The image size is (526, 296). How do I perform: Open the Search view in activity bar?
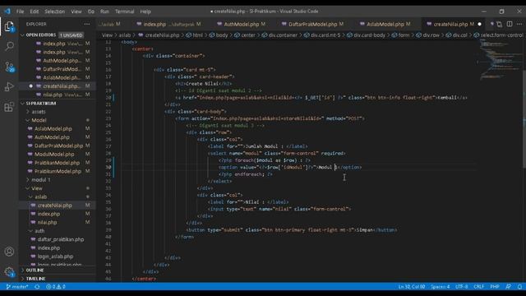tap(9, 46)
